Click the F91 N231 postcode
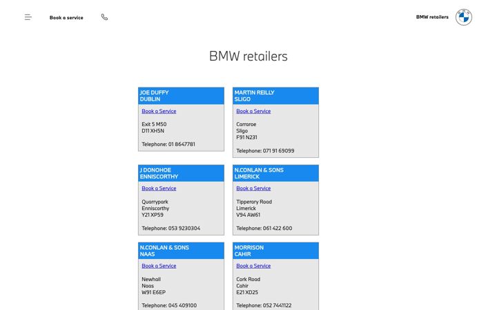The image size is (497, 310). click(x=246, y=137)
